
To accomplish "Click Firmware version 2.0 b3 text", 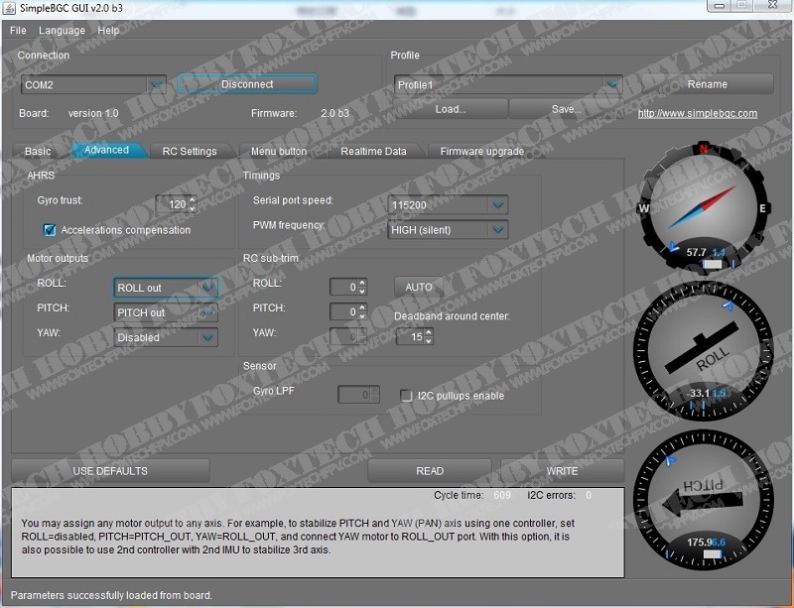I will 334,113.
